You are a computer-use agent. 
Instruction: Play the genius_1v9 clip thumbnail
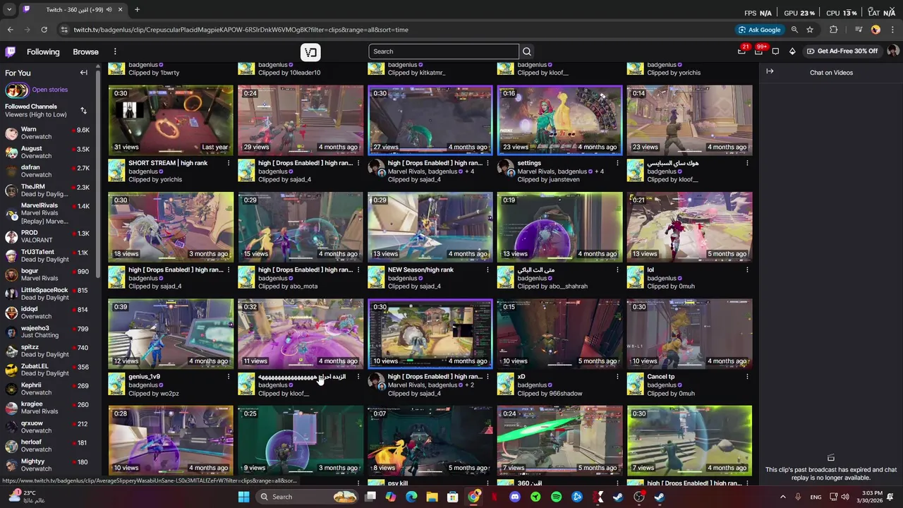[171, 334]
